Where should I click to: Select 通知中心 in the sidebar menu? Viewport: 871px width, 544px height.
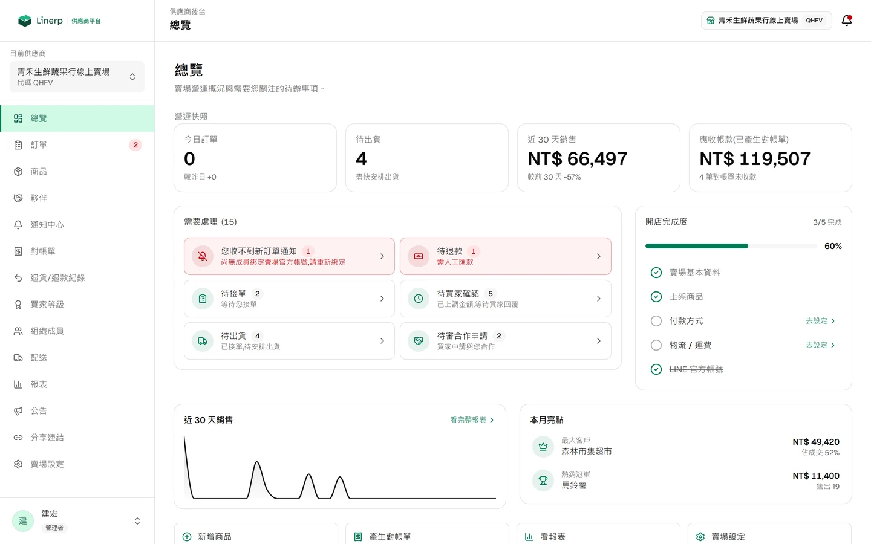click(77, 225)
